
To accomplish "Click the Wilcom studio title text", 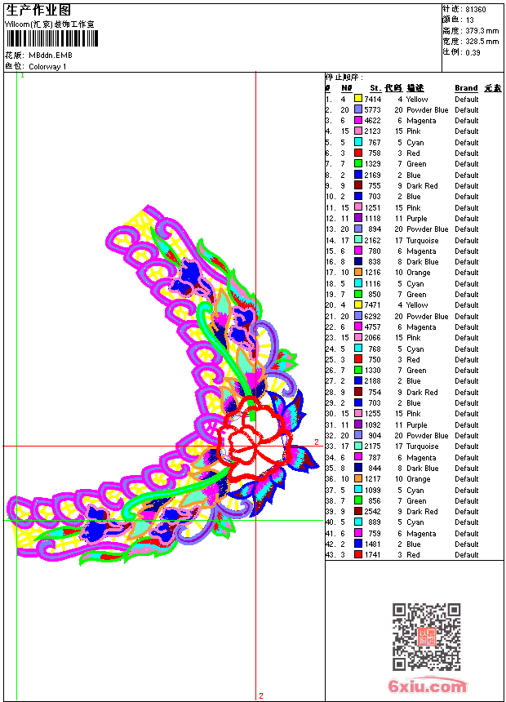I will point(50,24).
